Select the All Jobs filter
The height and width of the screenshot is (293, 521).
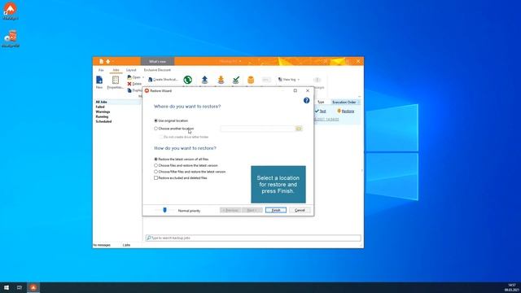click(x=101, y=102)
